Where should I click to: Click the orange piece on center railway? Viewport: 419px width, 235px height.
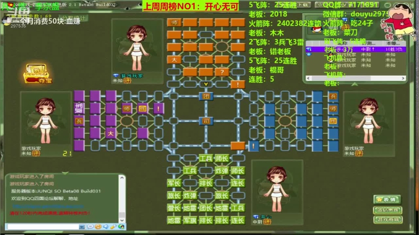[x=237, y=146]
